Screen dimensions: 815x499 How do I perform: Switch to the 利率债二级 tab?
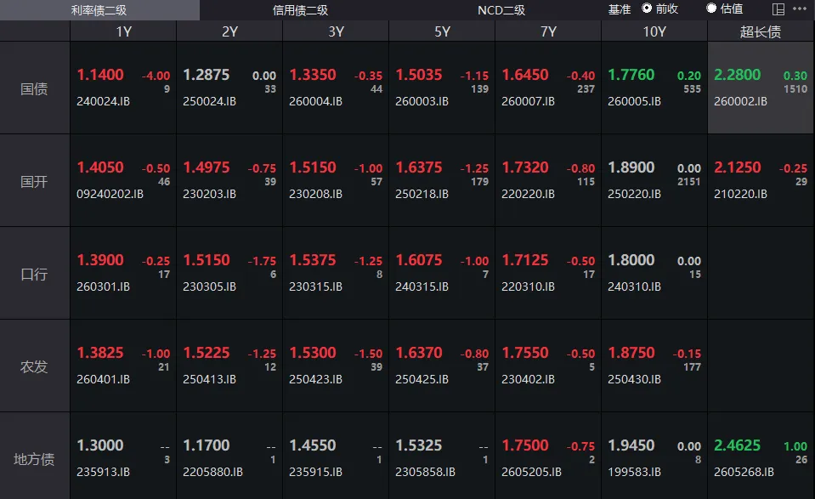pyautogui.click(x=99, y=10)
